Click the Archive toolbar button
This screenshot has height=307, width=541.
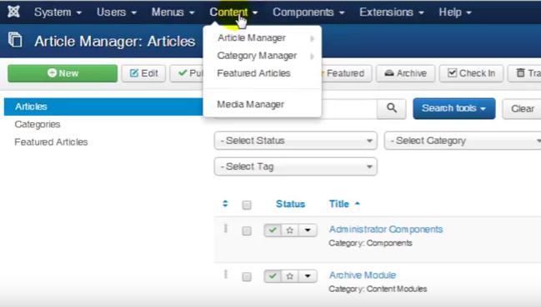point(405,73)
